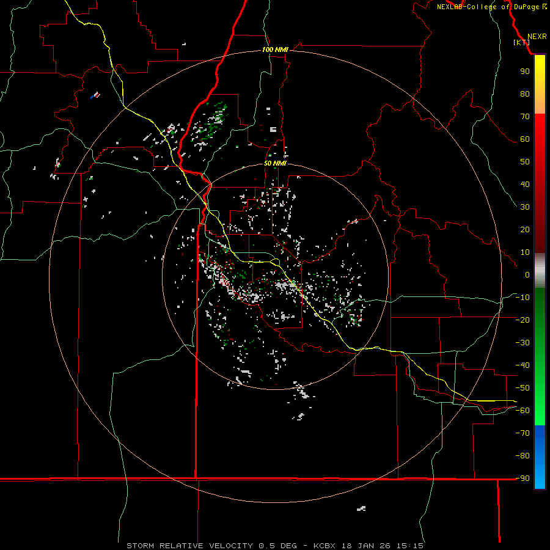The height and width of the screenshot is (550, 550).
Task: Click the 30 value on velocity scale
Action: [x=525, y=207]
